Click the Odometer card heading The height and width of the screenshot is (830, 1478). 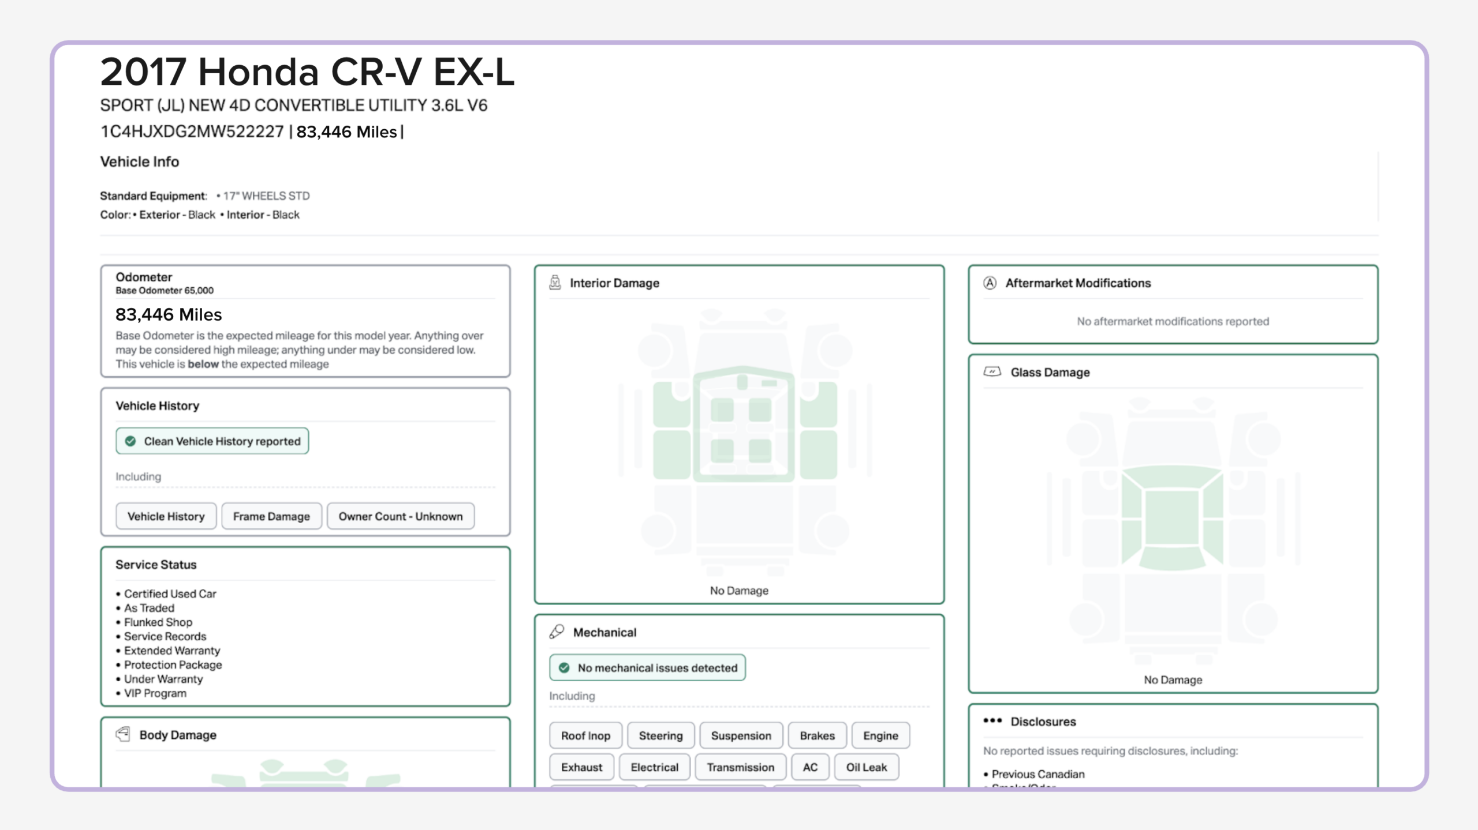pyautogui.click(x=144, y=277)
